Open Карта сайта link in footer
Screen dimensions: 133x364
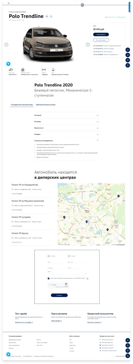pyautogui.click(x=39, y=345)
